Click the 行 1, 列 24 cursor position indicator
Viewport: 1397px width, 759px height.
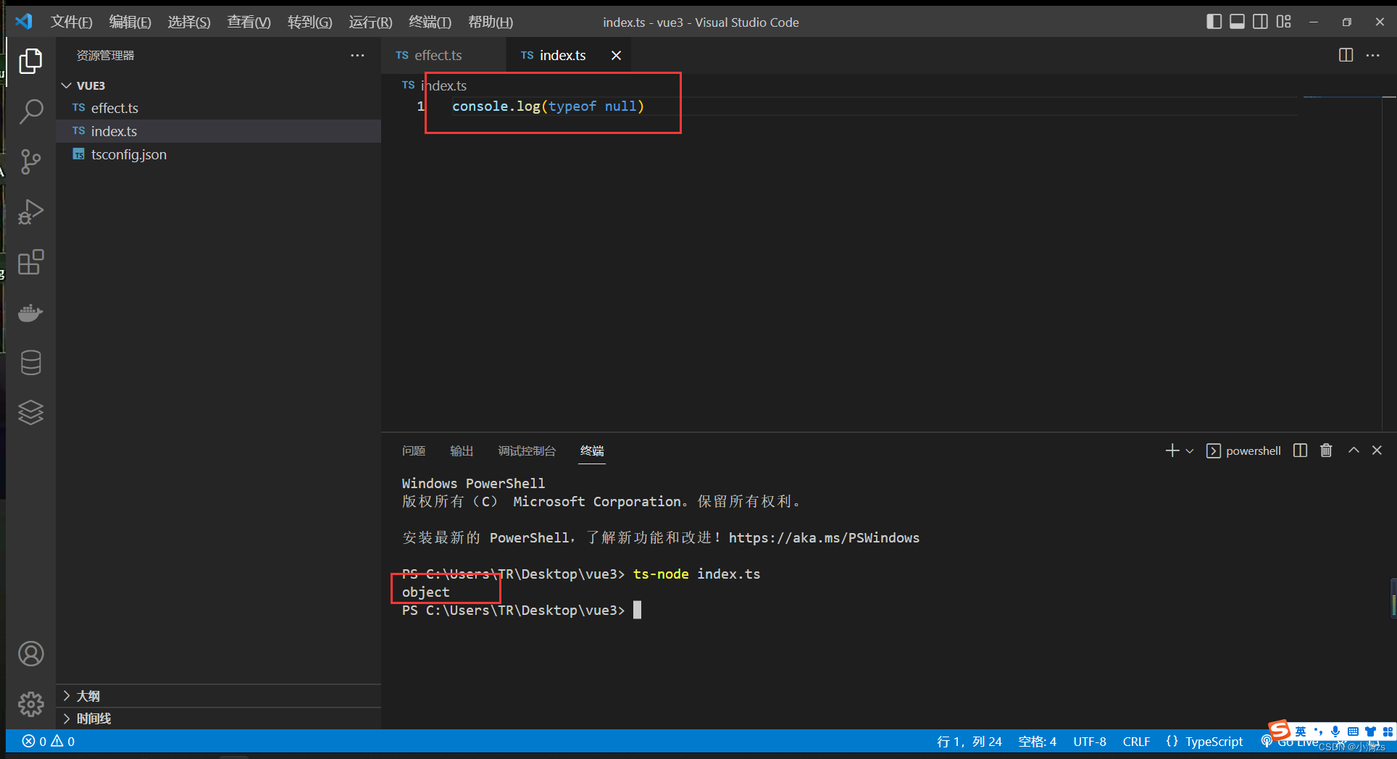971,741
